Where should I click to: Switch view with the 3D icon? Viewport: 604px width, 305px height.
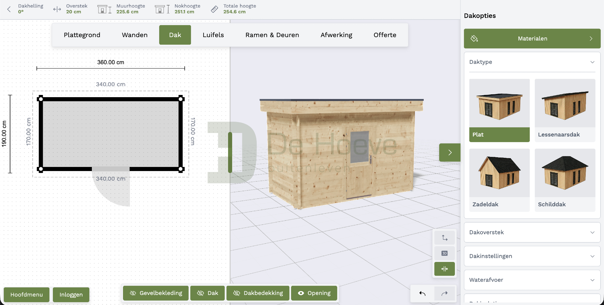[445, 253]
